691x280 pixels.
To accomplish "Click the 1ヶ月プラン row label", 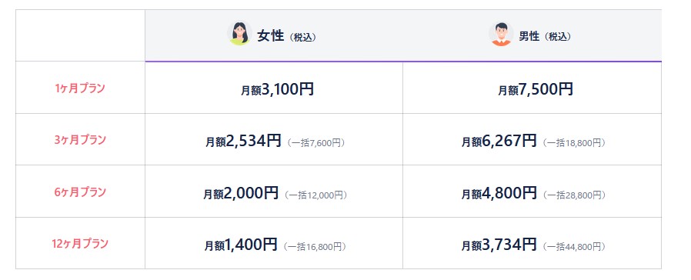I will coord(80,88).
